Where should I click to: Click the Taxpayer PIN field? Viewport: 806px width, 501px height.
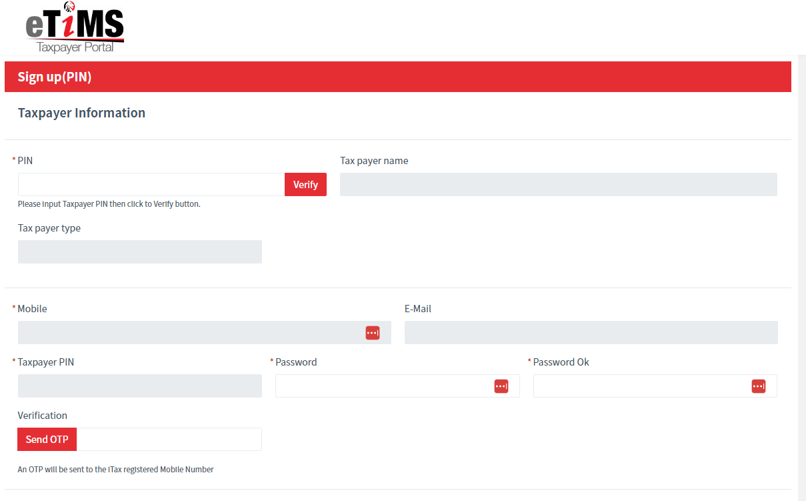(140, 386)
